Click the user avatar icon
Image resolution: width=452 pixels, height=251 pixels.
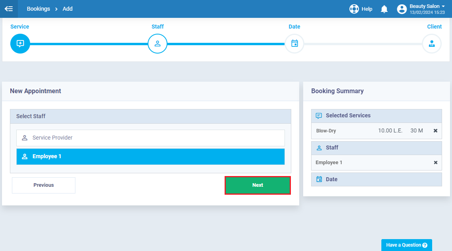pyautogui.click(x=402, y=9)
